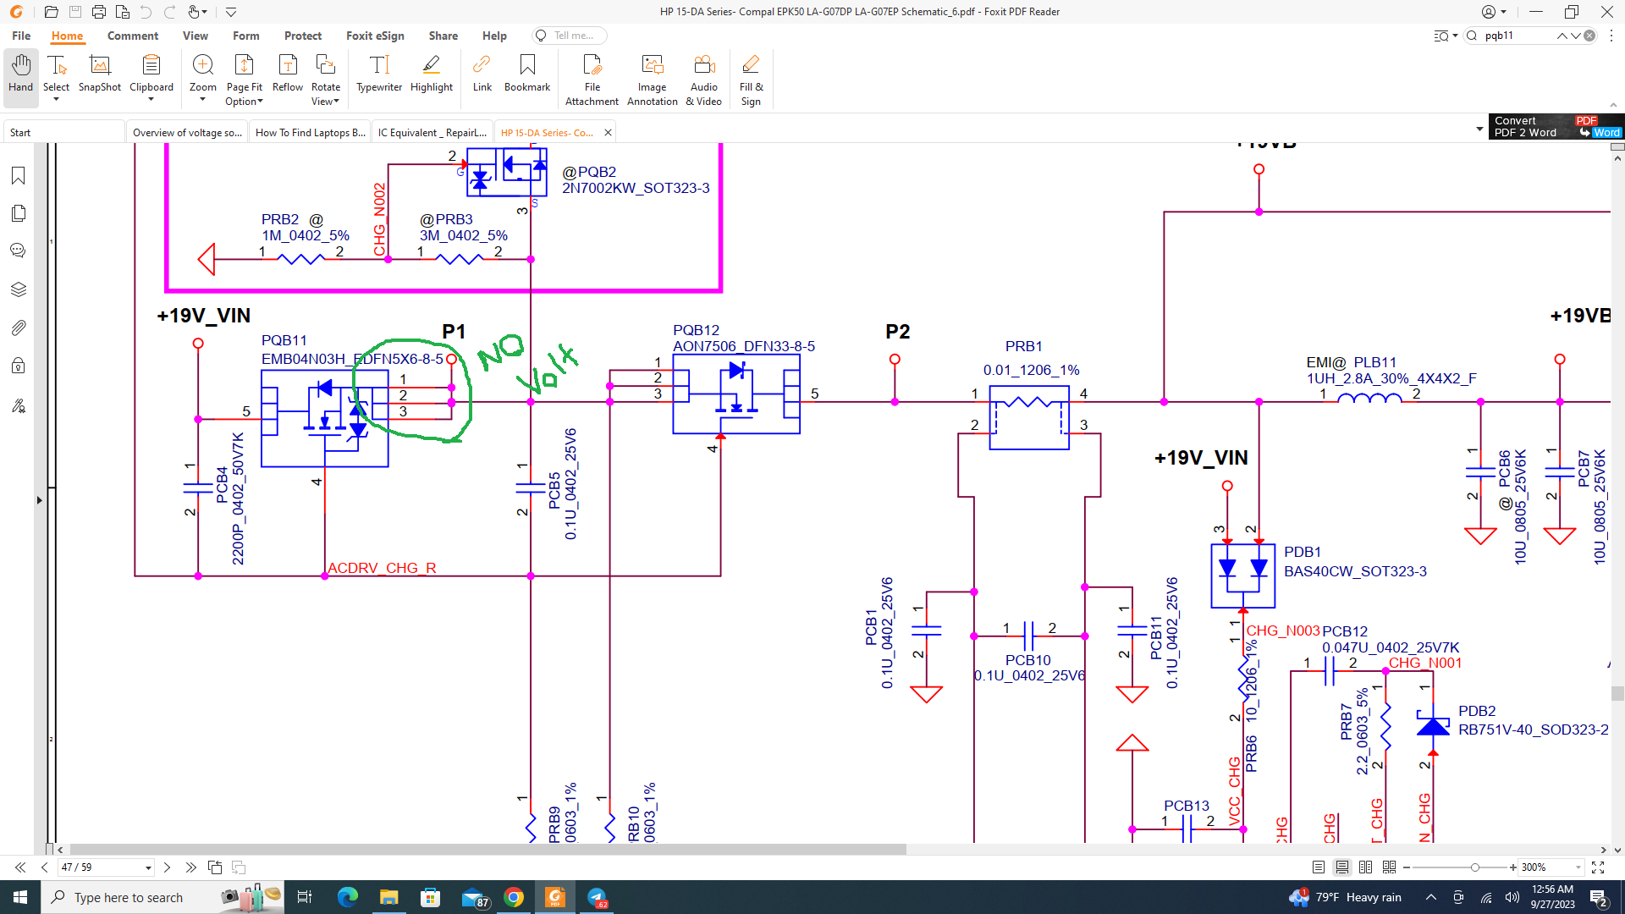The image size is (1625, 914).
Task: Open the attachments paperclip sidebar panel
Action: (x=19, y=328)
